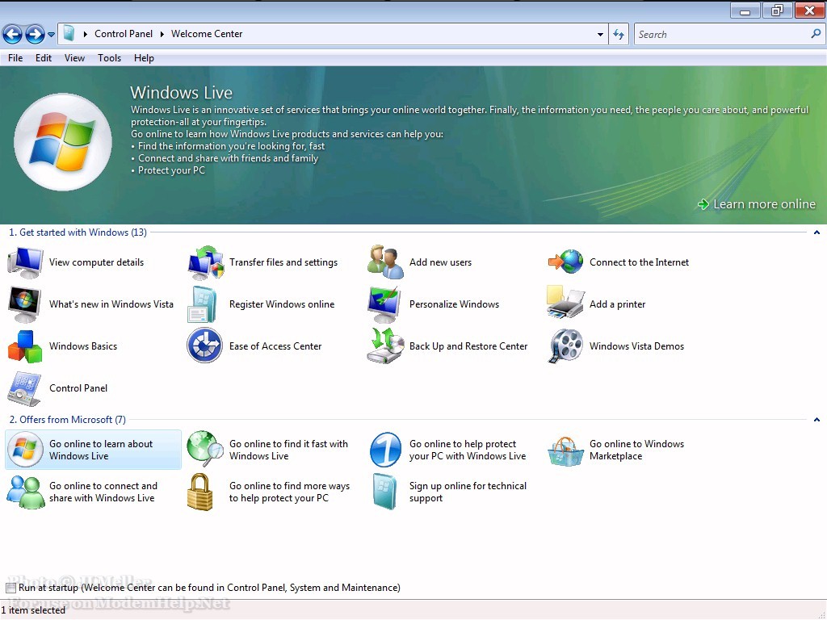This screenshot has height=620, width=827.
Task: Select the connect and share with Windows Live icon
Action: tap(26, 492)
